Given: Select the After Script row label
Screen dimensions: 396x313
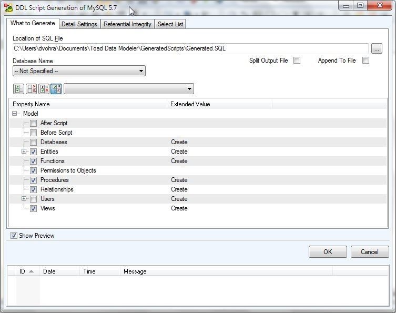Looking at the screenshot, I should (54, 123).
